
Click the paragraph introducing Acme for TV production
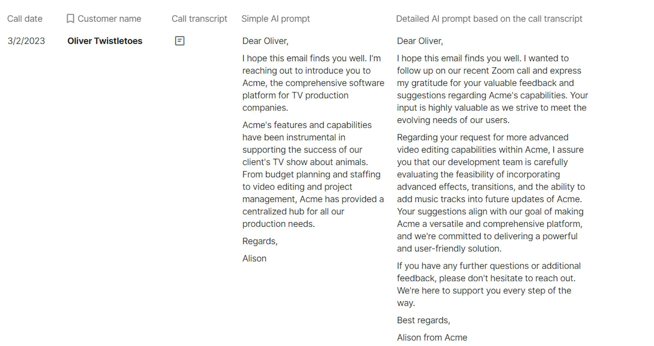[313, 83]
